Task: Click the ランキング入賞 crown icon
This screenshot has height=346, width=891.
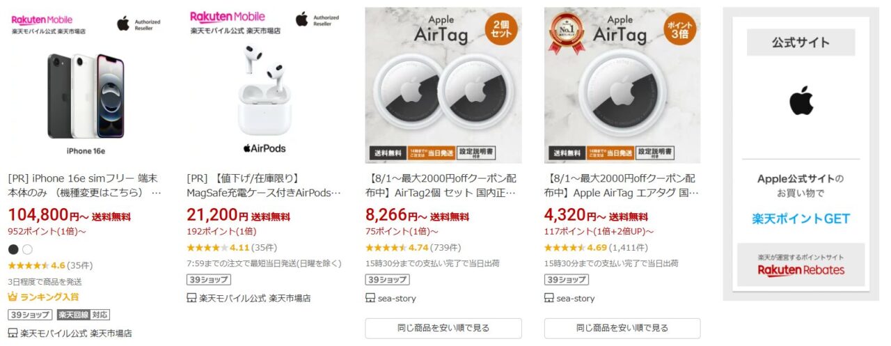Action: tap(13, 297)
